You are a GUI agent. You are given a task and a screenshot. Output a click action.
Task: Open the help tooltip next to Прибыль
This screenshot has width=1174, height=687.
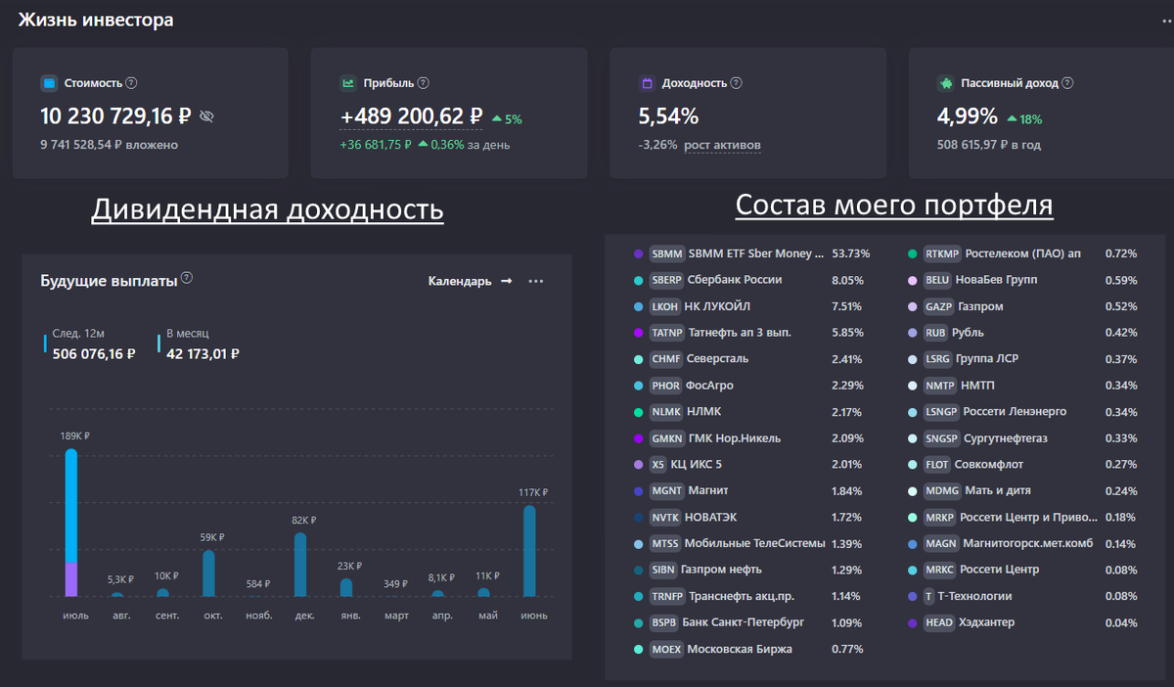point(423,84)
